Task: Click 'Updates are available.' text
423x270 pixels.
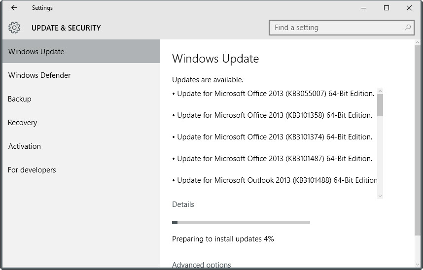Action: click(x=208, y=80)
